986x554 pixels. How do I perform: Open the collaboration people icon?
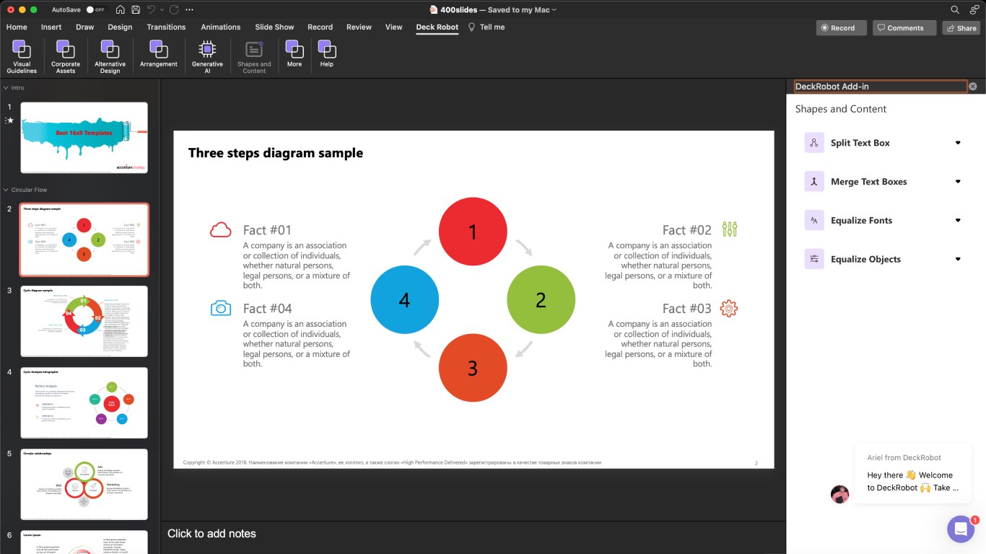[974, 9]
